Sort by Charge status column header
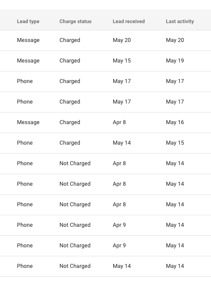Viewport: 211px width, 282px height. [76, 21]
